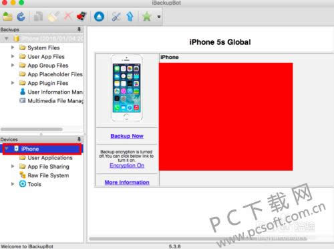Select the iPhone device under Devices
Viewport: 334px width, 249px height.
click(42, 149)
